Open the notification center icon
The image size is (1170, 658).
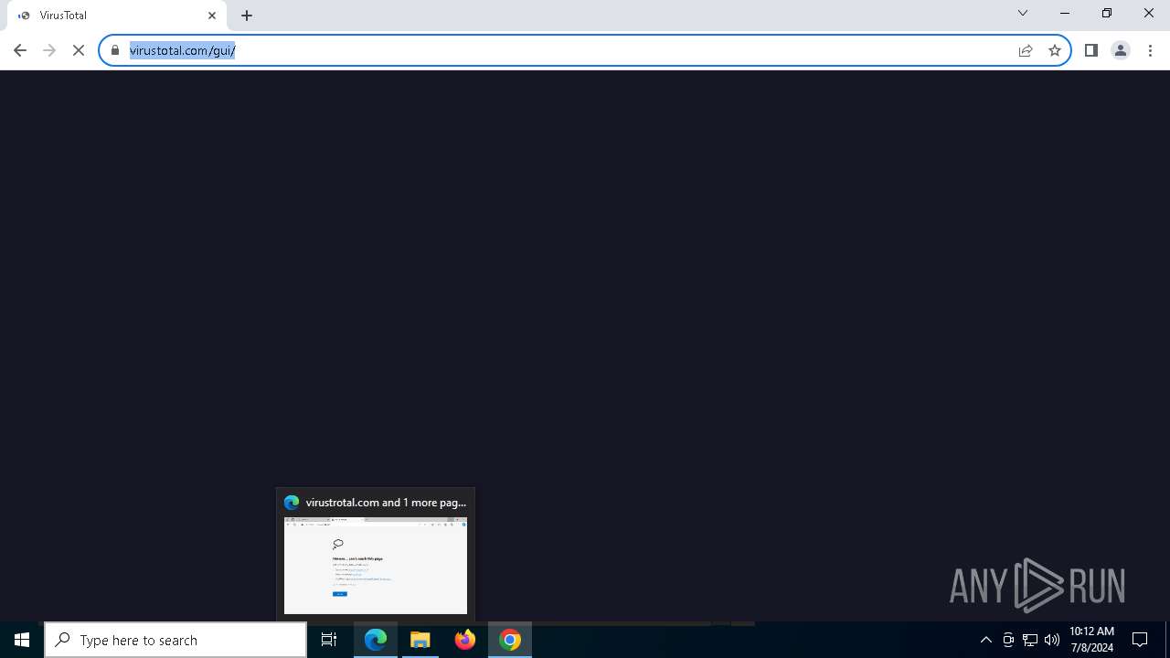click(x=1141, y=640)
